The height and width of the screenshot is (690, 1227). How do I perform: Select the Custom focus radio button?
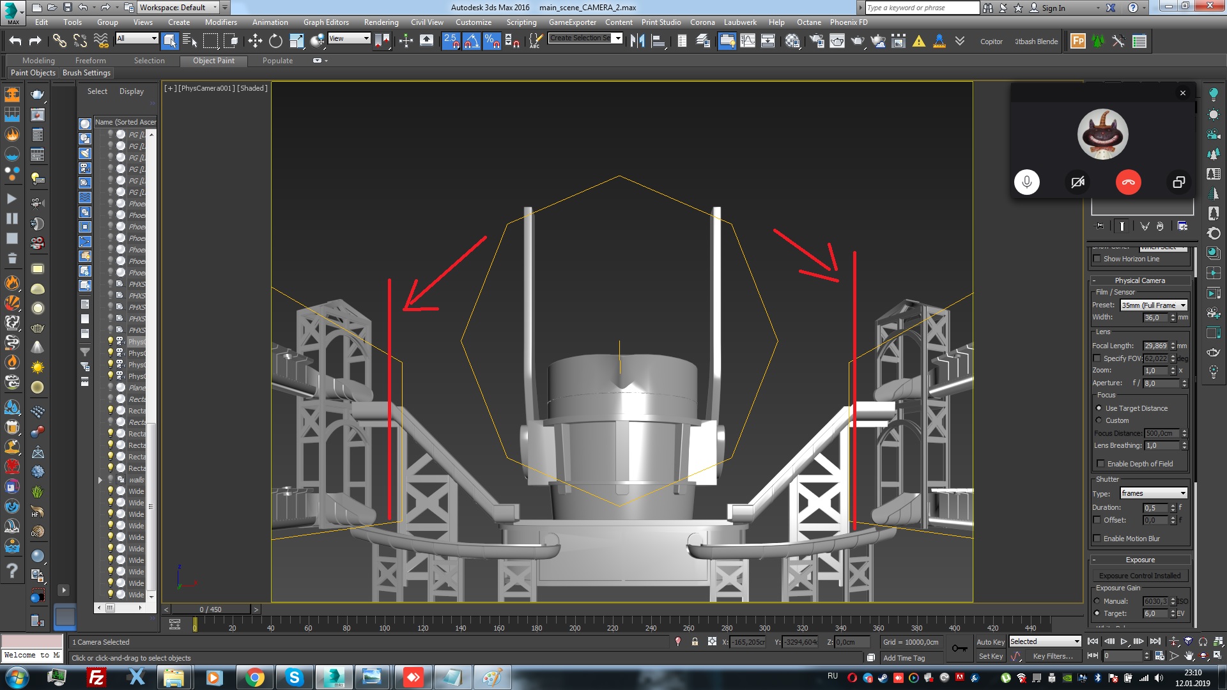(x=1099, y=420)
